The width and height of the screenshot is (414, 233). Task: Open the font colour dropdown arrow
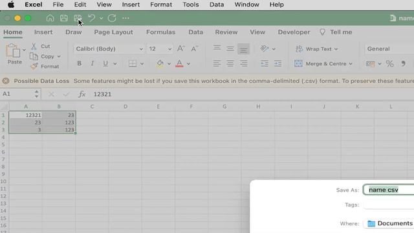188,63
